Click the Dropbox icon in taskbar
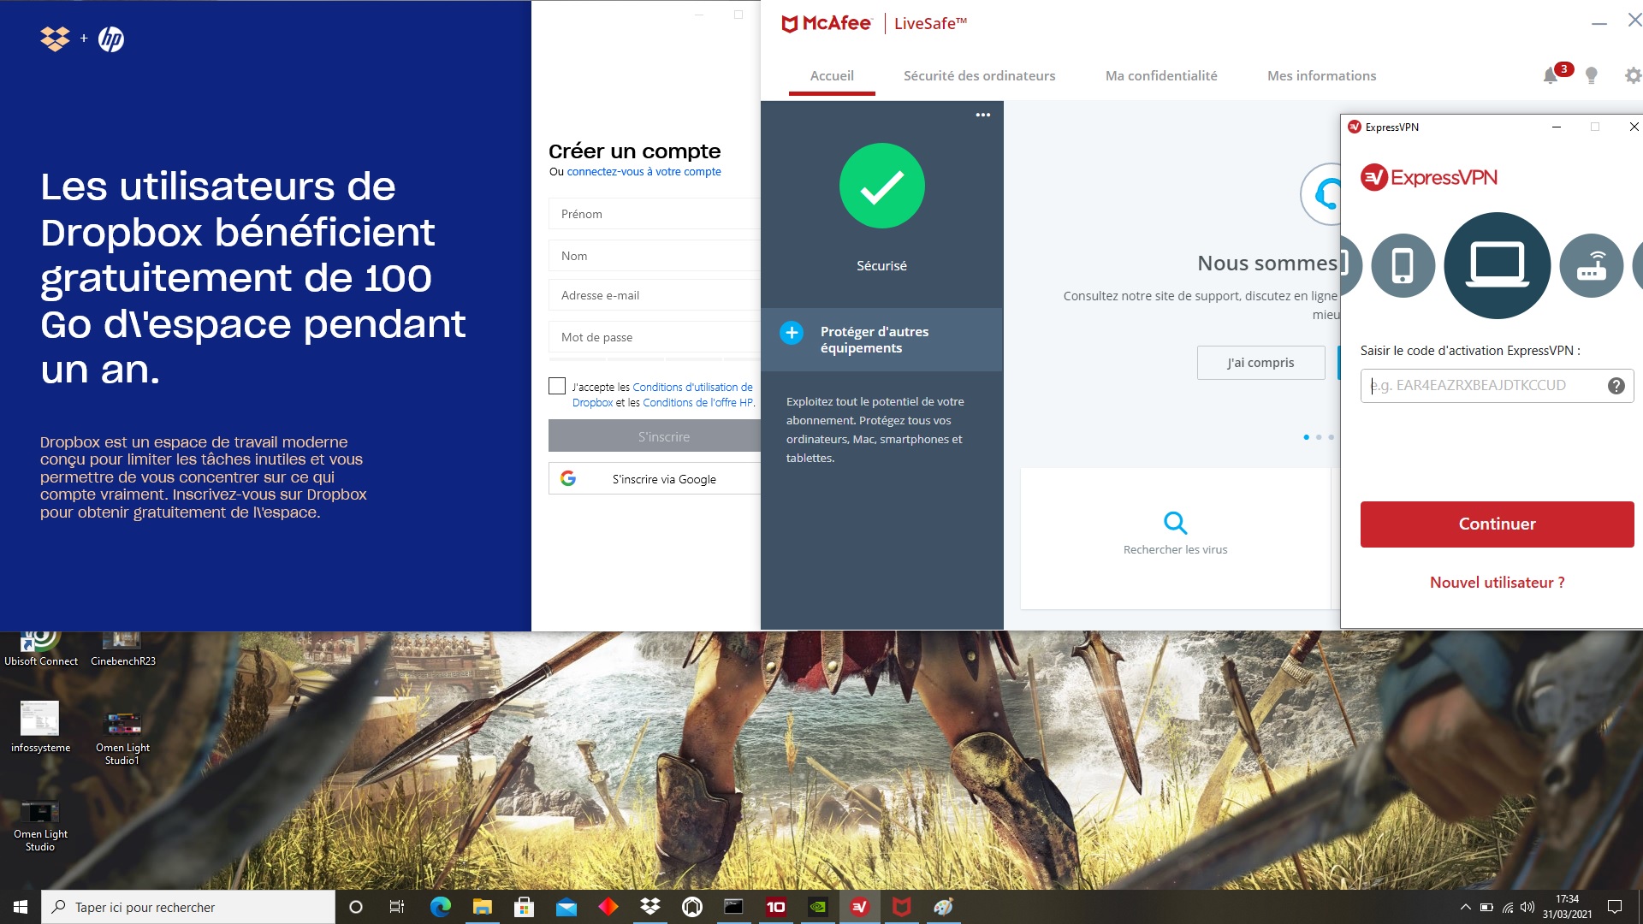The width and height of the screenshot is (1643, 924). click(x=650, y=906)
